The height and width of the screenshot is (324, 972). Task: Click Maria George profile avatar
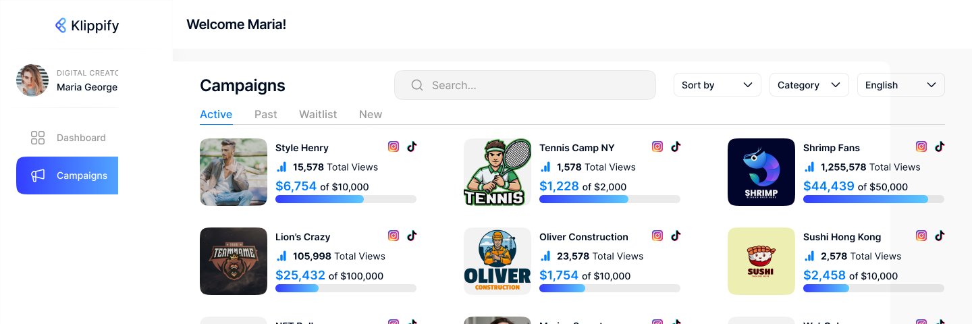pos(32,80)
